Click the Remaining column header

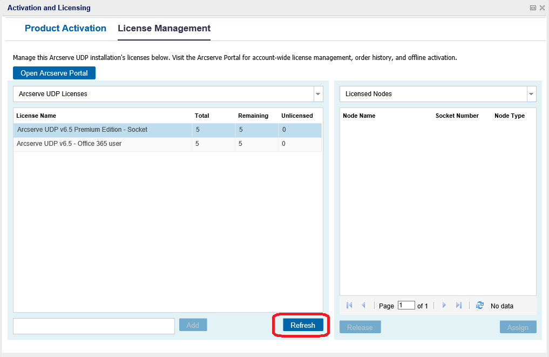click(x=253, y=116)
